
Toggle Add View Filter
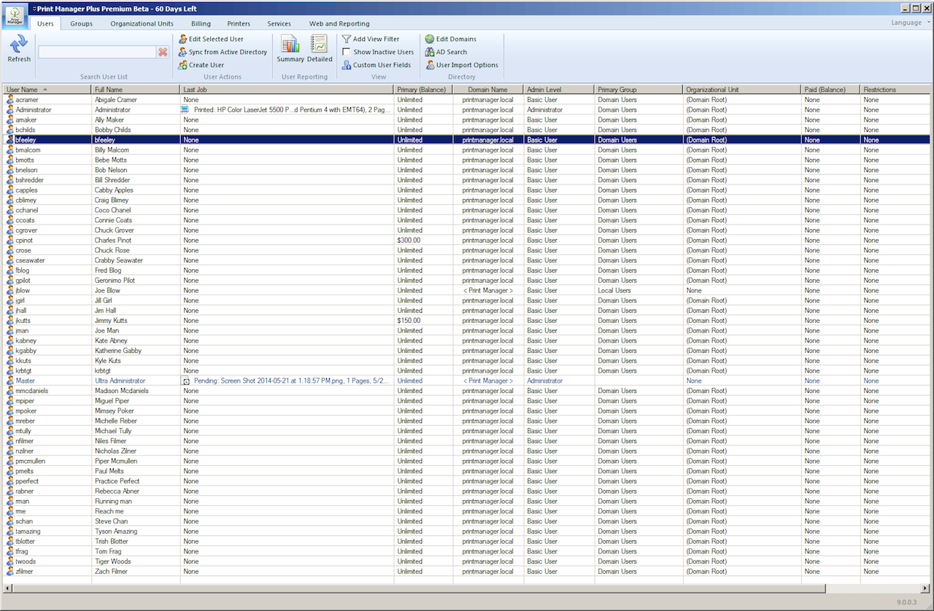pyautogui.click(x=377, y=39)
